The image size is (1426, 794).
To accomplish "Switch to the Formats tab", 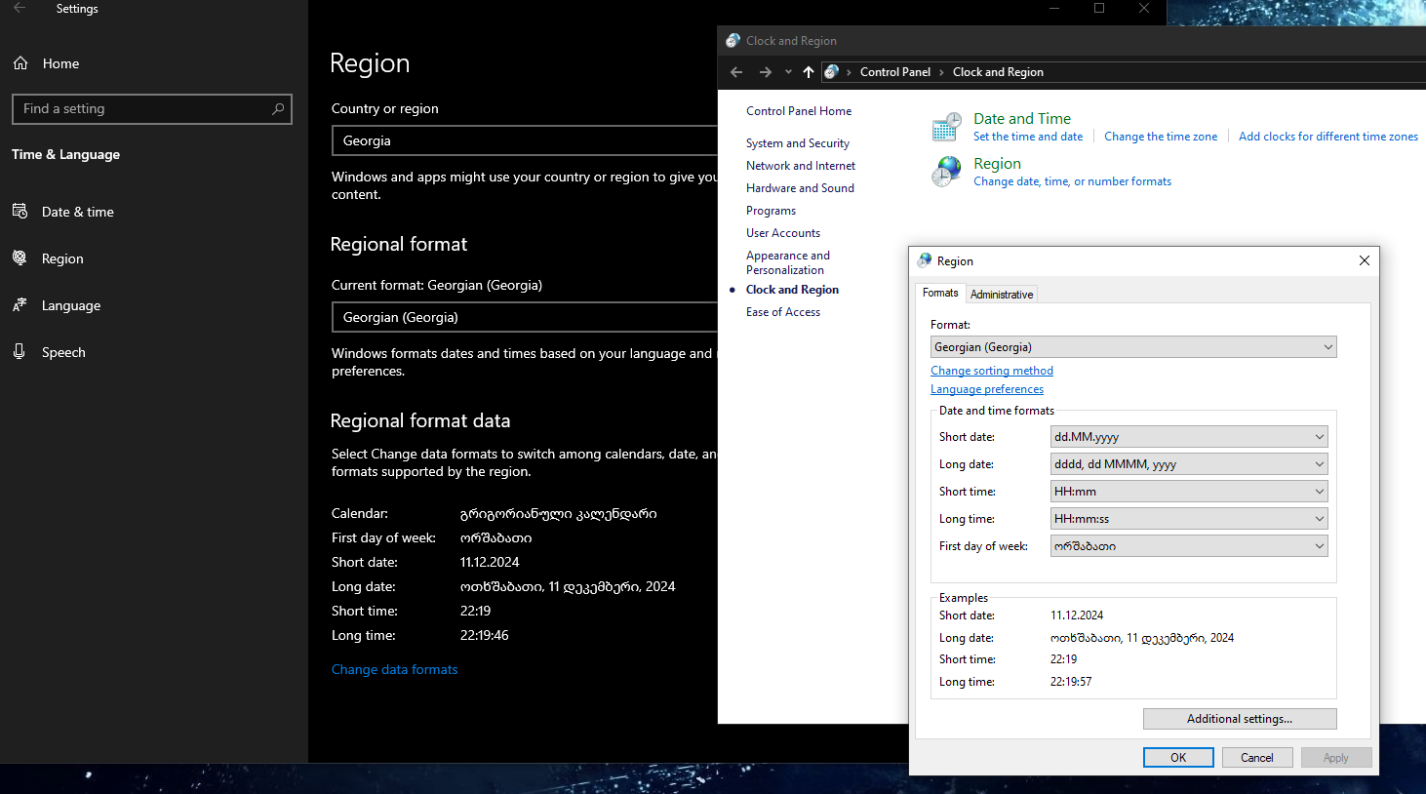I will tap(940, 293).
